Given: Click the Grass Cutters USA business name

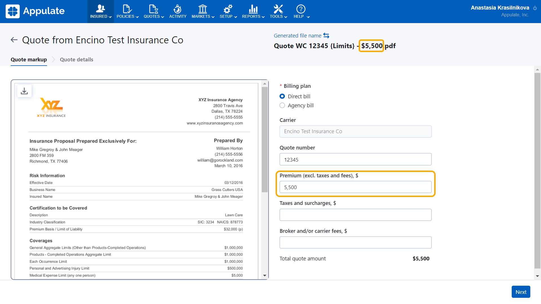Looking at the screenshot, I should [227, 190].
